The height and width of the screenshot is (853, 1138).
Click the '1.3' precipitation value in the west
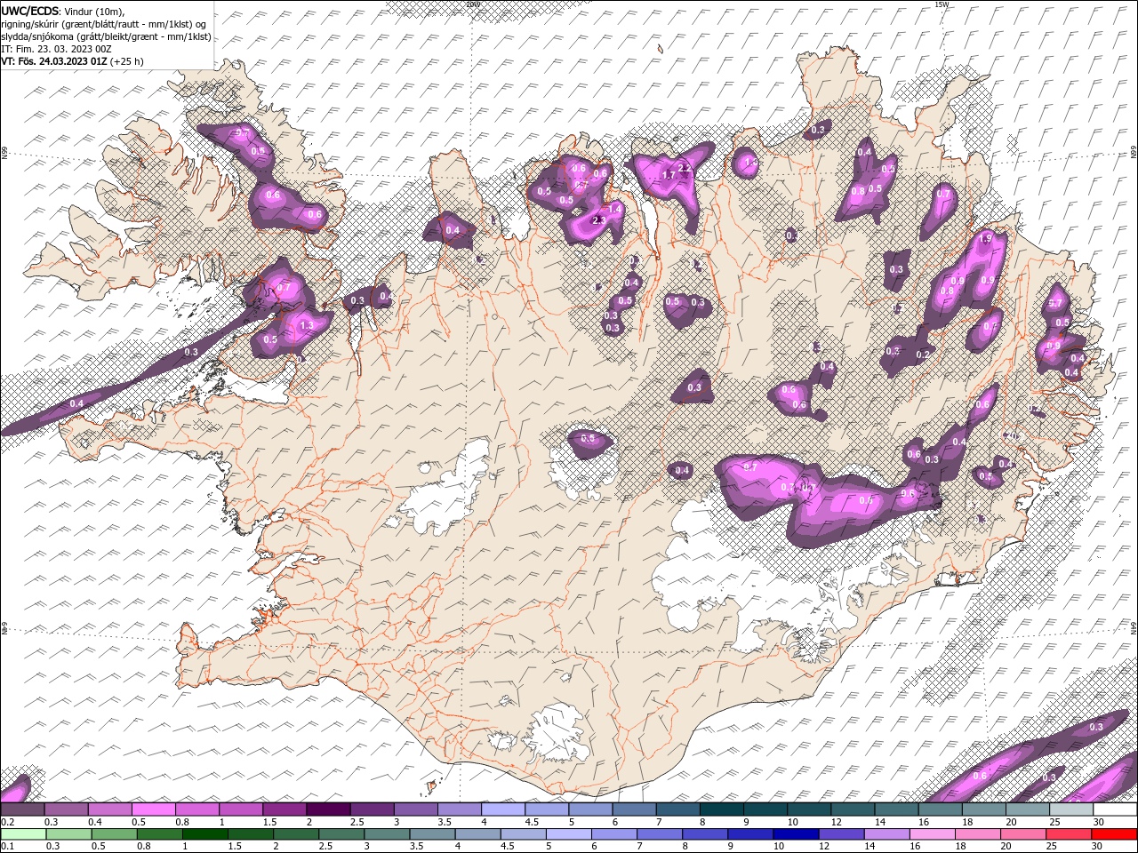click(x=307, y=326)
